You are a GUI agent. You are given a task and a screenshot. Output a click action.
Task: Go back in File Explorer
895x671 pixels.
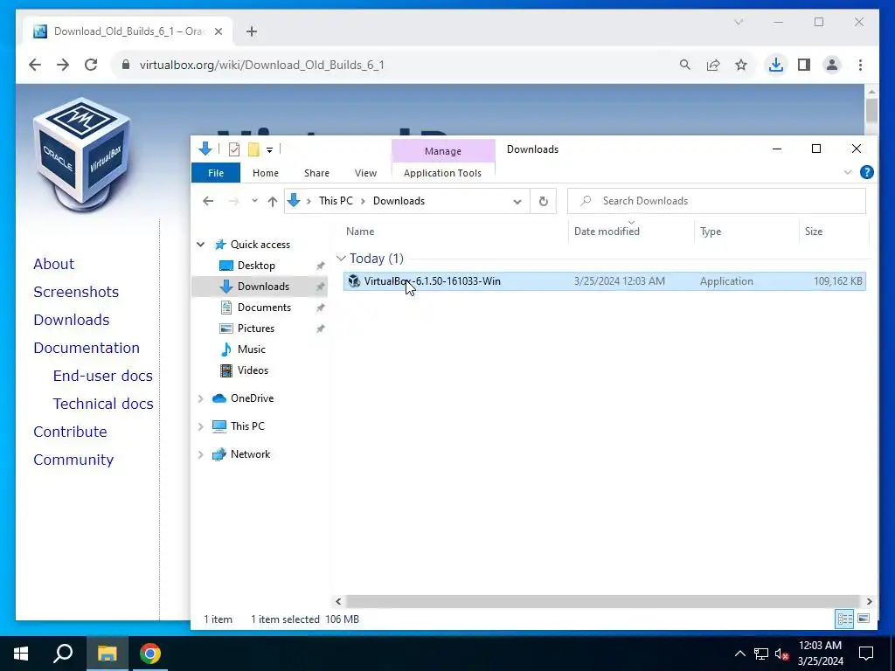tap(208, 201)
